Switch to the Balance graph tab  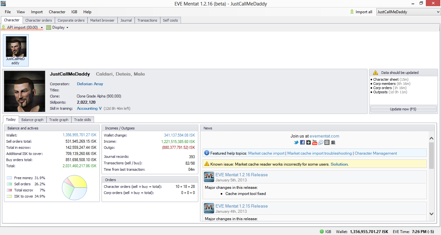[32, 120]
